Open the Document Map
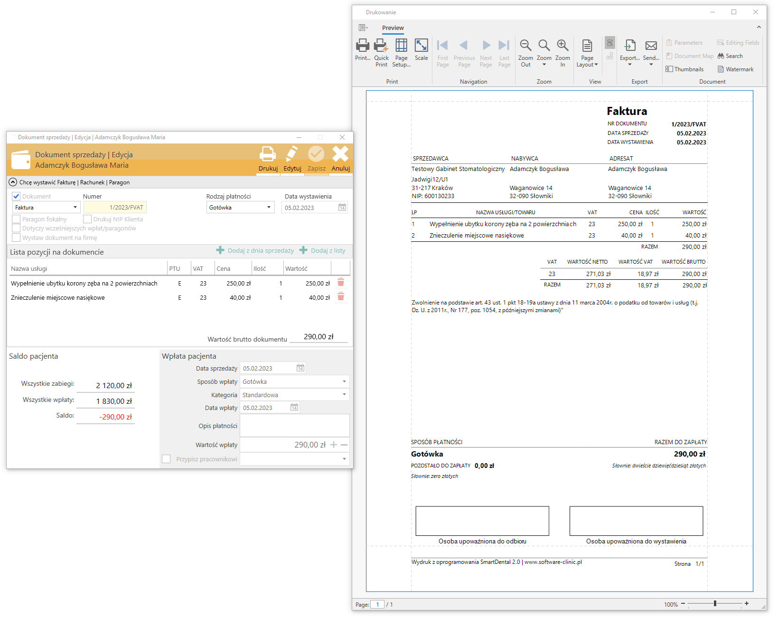 (690, 56)
